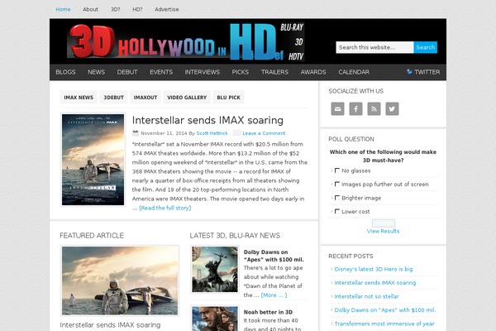This screenshot has width=496, height=331.
Task: Click the comment icon beside Leave a Comment
Action: pyautogui.click(x=236, y=133)
